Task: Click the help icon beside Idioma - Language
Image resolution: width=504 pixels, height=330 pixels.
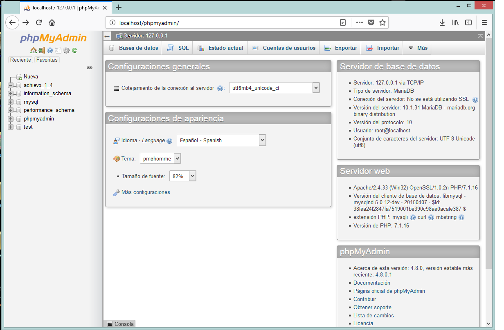Action: pos(169,140)
